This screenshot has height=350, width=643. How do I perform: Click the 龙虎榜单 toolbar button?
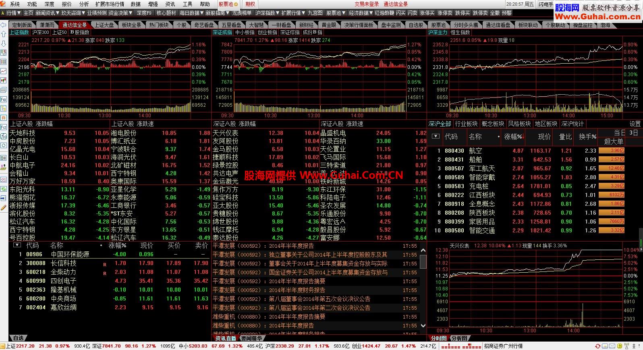tap(242, 13)
